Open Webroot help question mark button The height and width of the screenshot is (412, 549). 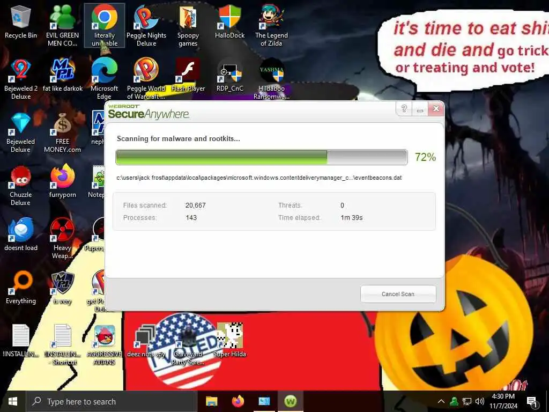point(404,108)
